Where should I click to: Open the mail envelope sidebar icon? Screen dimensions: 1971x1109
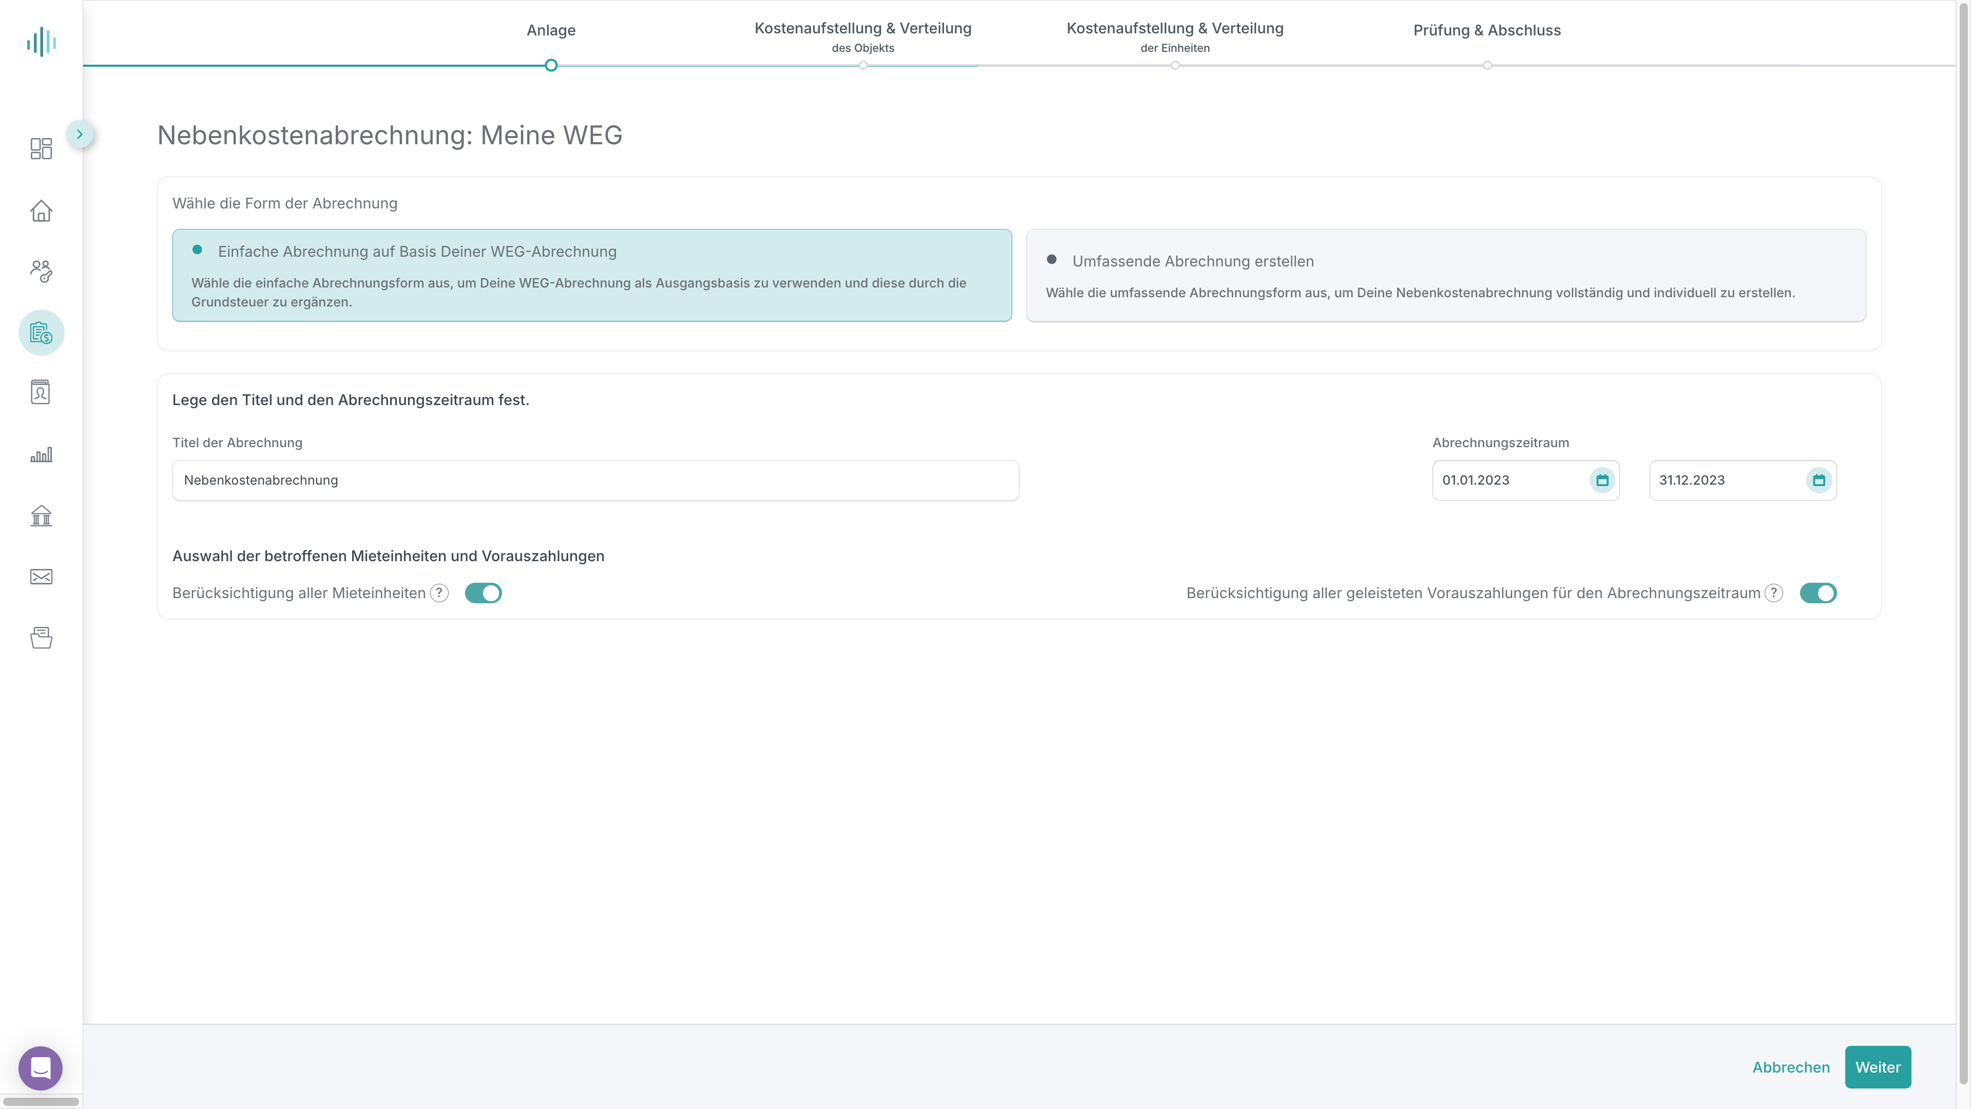click(41, 577)
